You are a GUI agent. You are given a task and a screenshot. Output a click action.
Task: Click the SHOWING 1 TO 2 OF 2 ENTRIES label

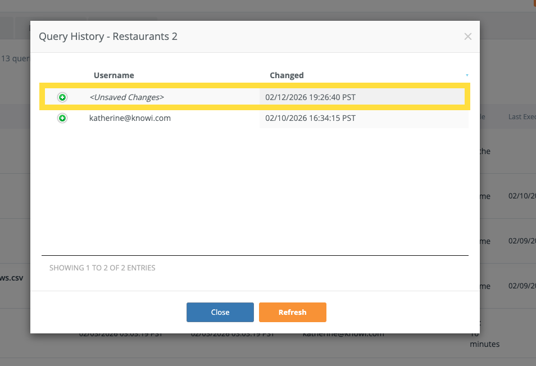click(102, 268)
